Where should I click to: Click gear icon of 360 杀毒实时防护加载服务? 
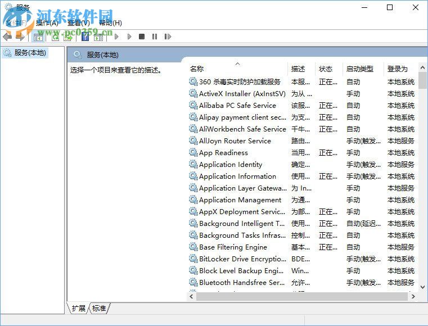pos(193,81)
